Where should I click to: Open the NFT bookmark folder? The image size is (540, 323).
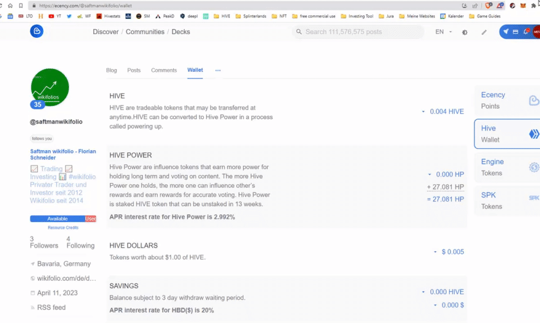(x=279, y=16)
